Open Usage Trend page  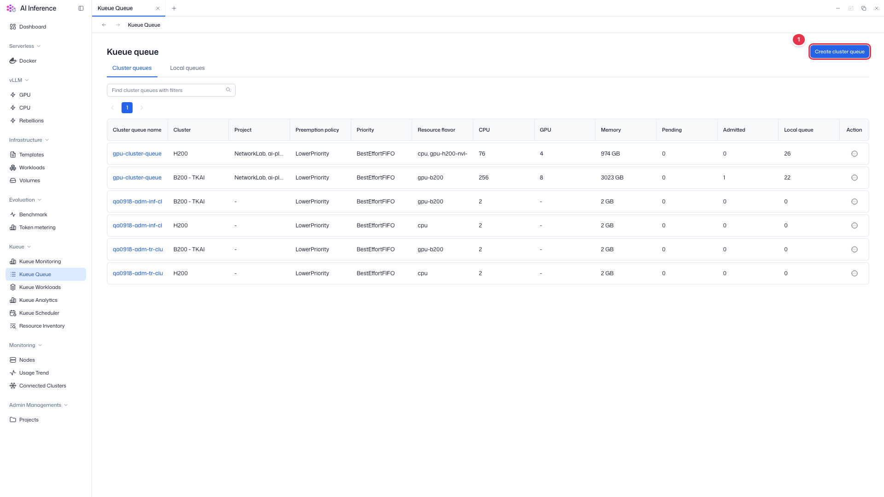tap(46, 373)
